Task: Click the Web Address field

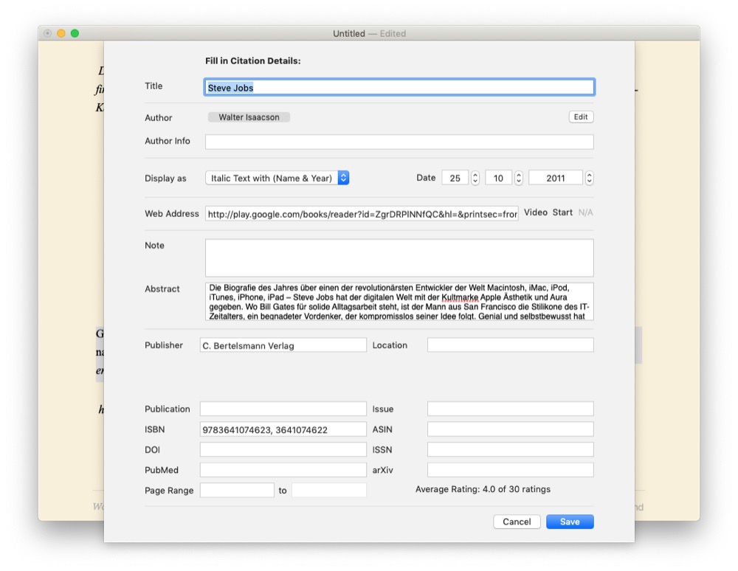Action: click(362, 214)
